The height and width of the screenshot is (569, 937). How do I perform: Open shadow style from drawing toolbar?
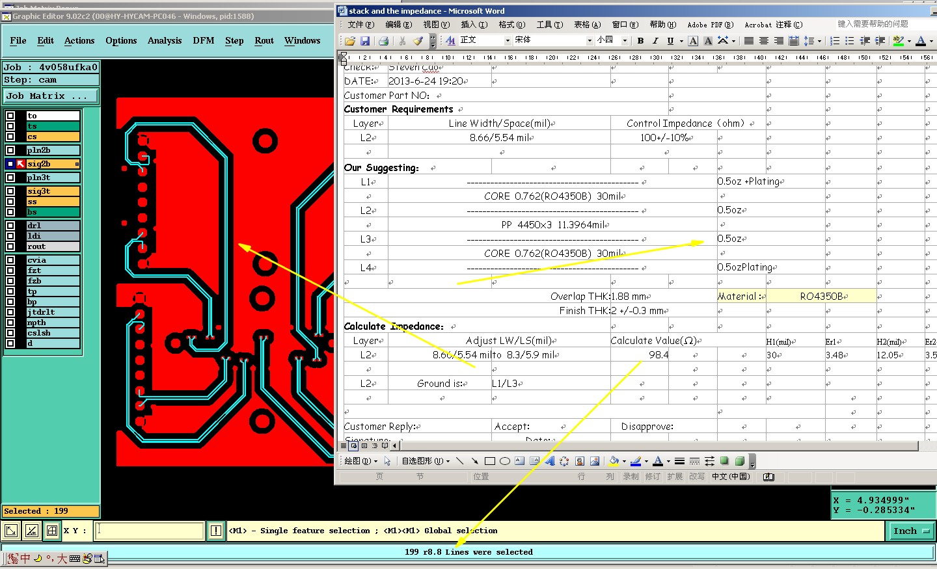725,461
